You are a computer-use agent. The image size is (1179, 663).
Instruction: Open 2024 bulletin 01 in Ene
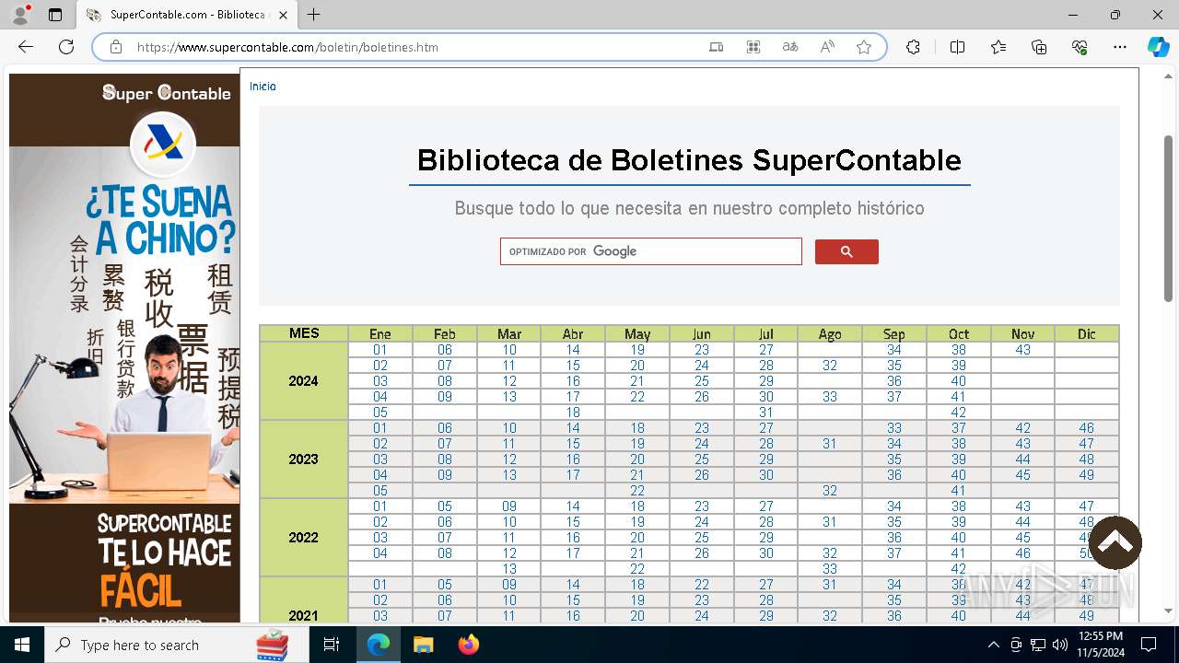(x=380, y=350)
